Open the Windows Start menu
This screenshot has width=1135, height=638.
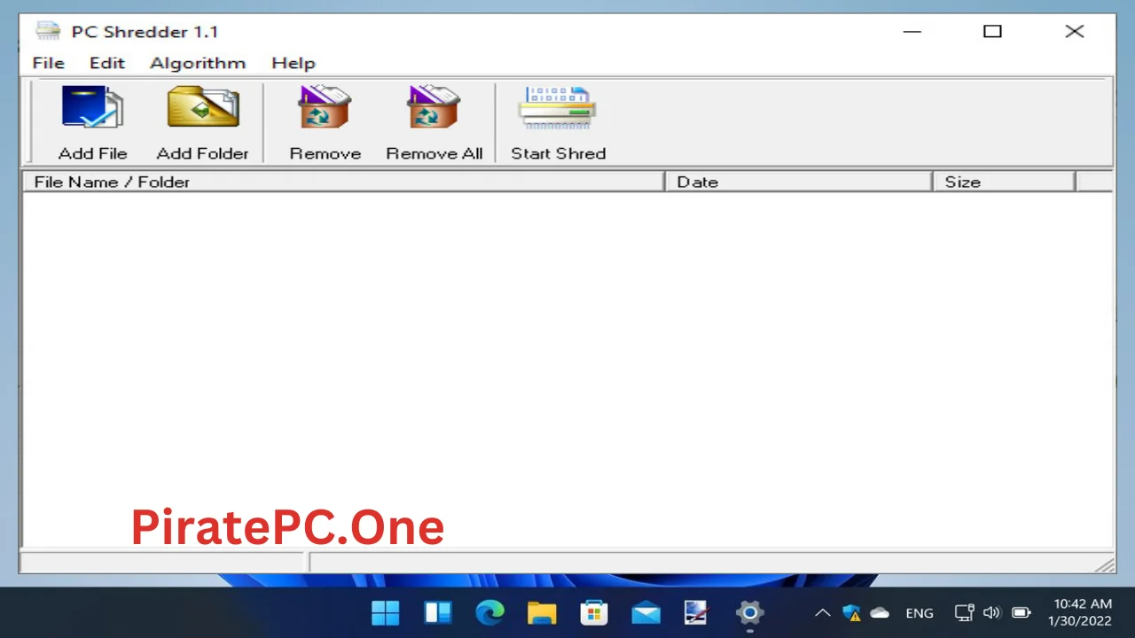coord(386,612)
